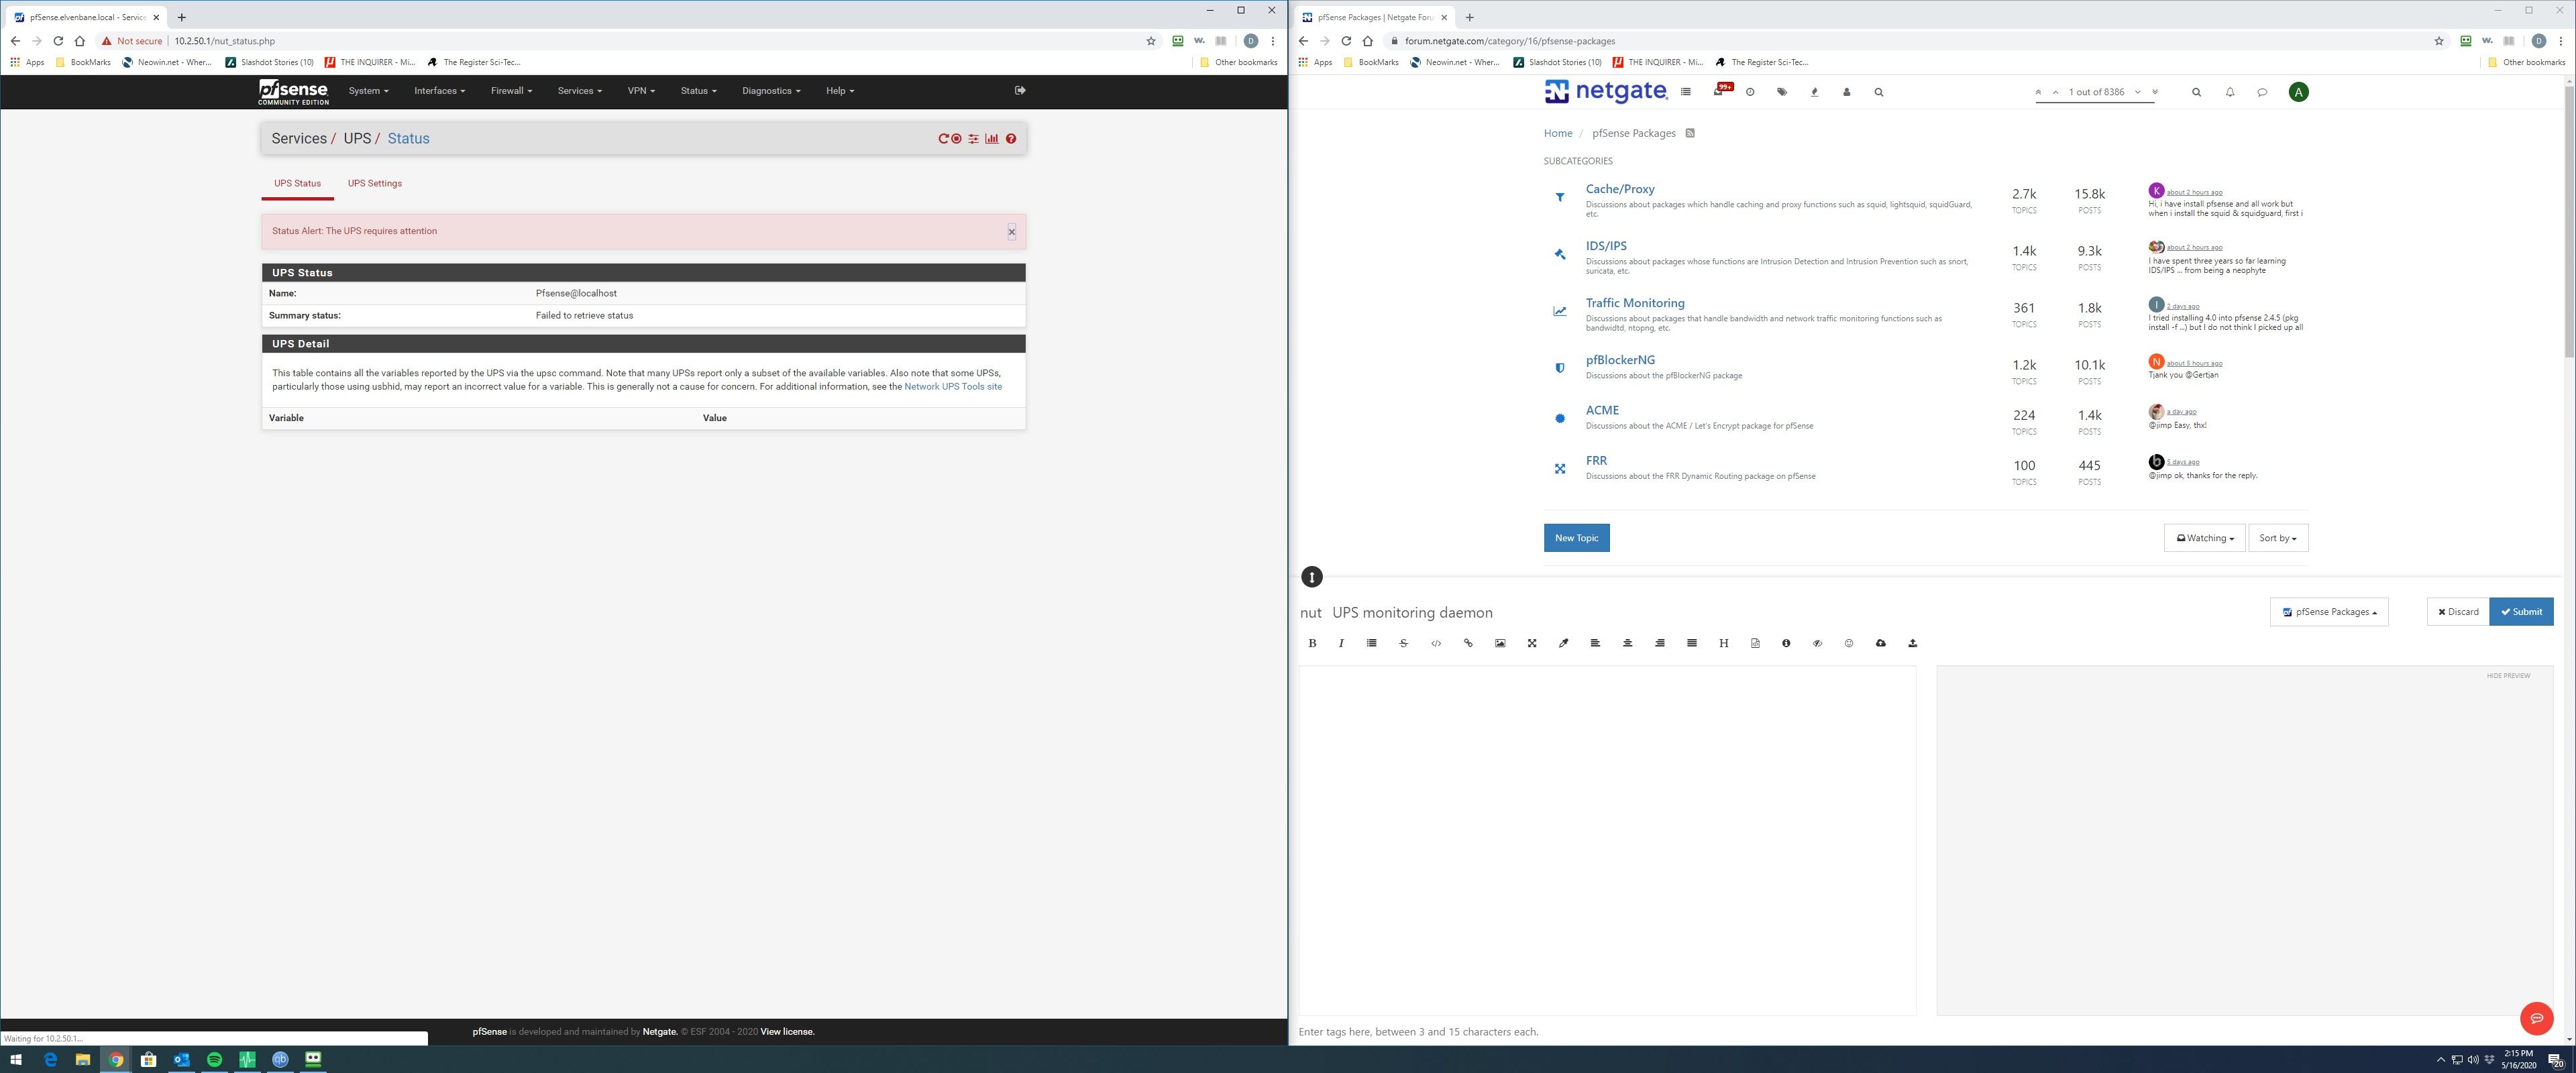Image resolution: width=2576 pixels, height=1073 pixels.
Task: Apply strikethrough formatting in the composer
Action: click(x=1404, y=643)
